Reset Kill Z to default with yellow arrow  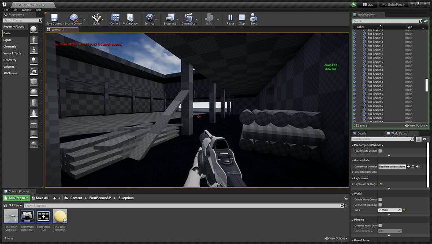404,210
